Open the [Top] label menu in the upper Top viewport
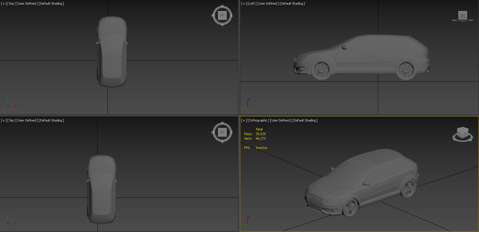This screenshot has width=479, height=232. (x=11, y=4)
